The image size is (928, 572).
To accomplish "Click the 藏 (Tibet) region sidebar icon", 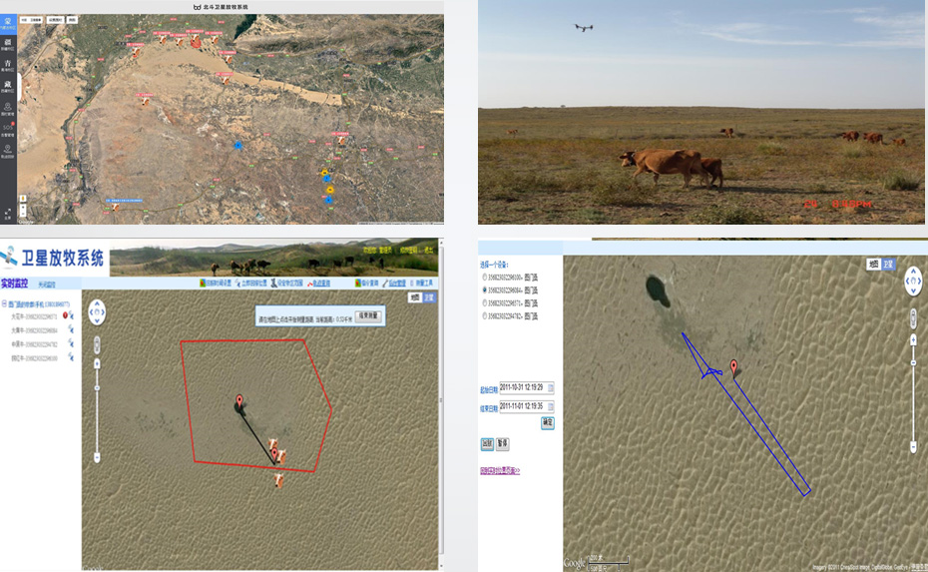I will click(x=8, y=86).
